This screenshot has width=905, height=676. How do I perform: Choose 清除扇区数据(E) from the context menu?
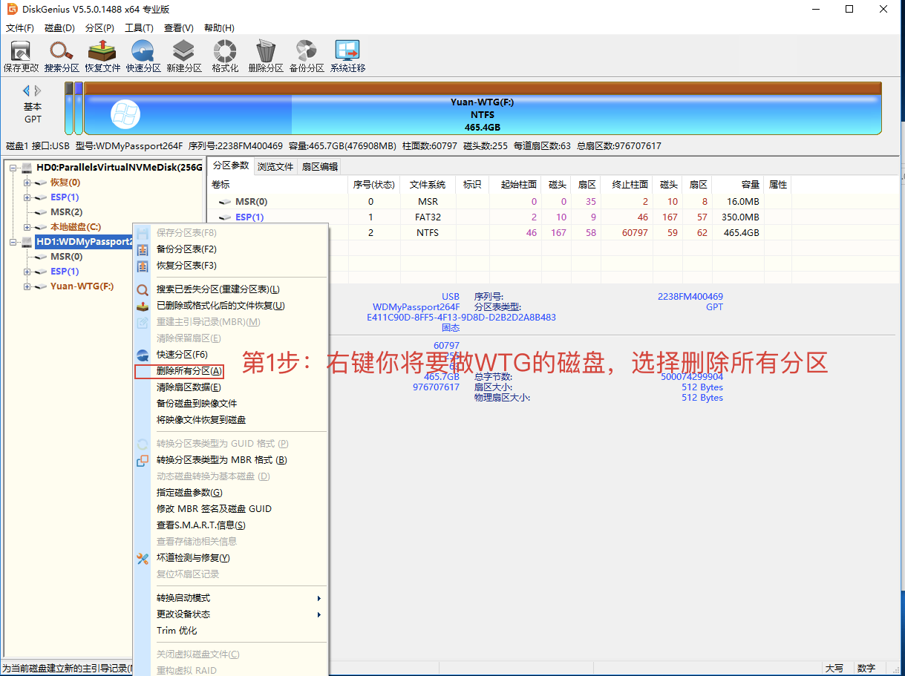click(x=230, y=387)
